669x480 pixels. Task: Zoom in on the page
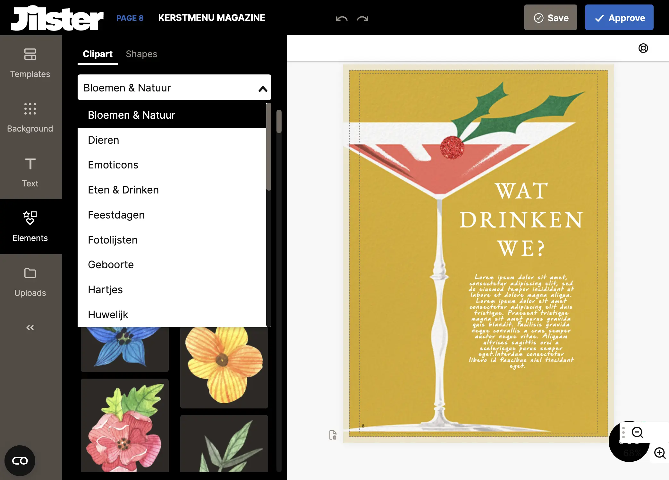(660, 453)
